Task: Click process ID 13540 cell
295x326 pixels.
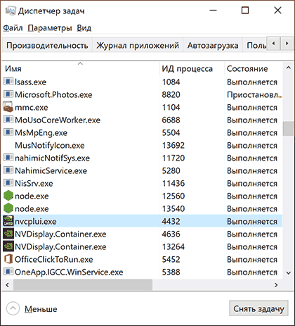Action: [x=173, y=208]
